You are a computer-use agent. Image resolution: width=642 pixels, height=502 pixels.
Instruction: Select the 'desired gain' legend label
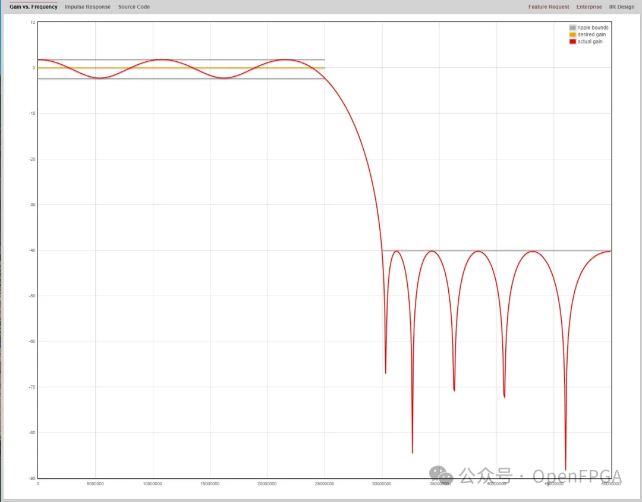[x=591, y=34]
